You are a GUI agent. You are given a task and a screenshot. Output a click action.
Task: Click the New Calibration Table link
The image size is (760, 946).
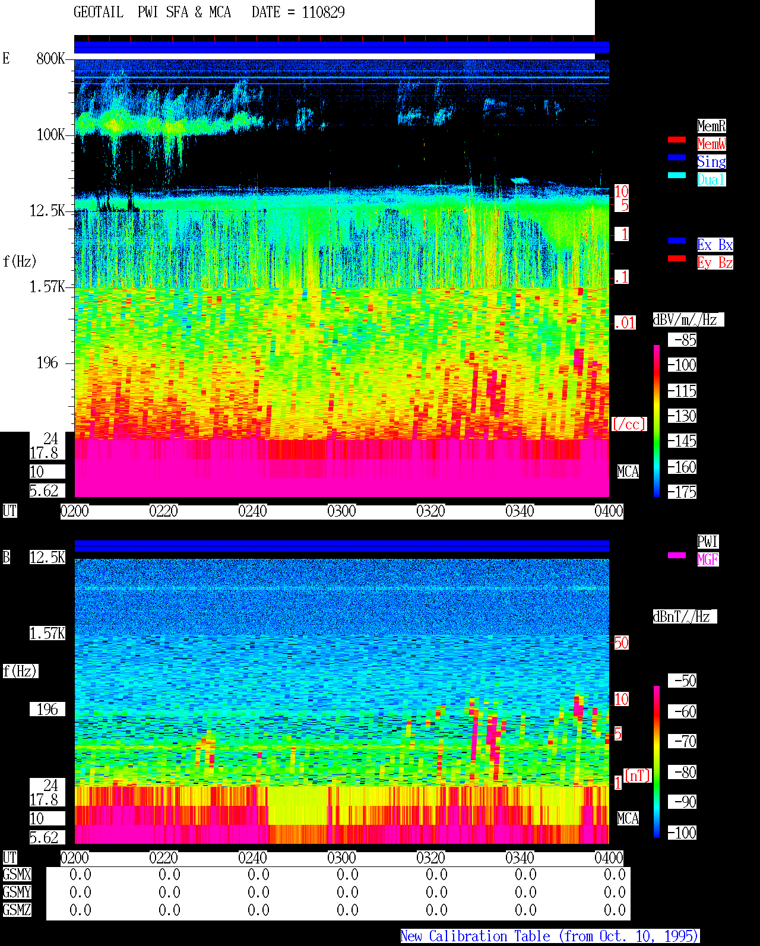pyautogui.click(x=550, y=936)
